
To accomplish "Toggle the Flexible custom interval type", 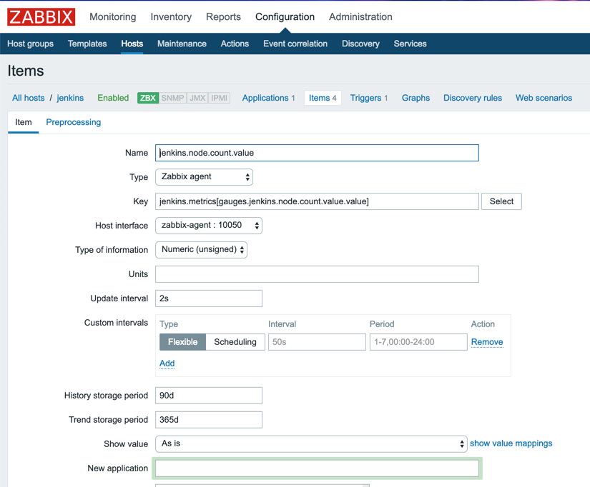I will (182, 342).
